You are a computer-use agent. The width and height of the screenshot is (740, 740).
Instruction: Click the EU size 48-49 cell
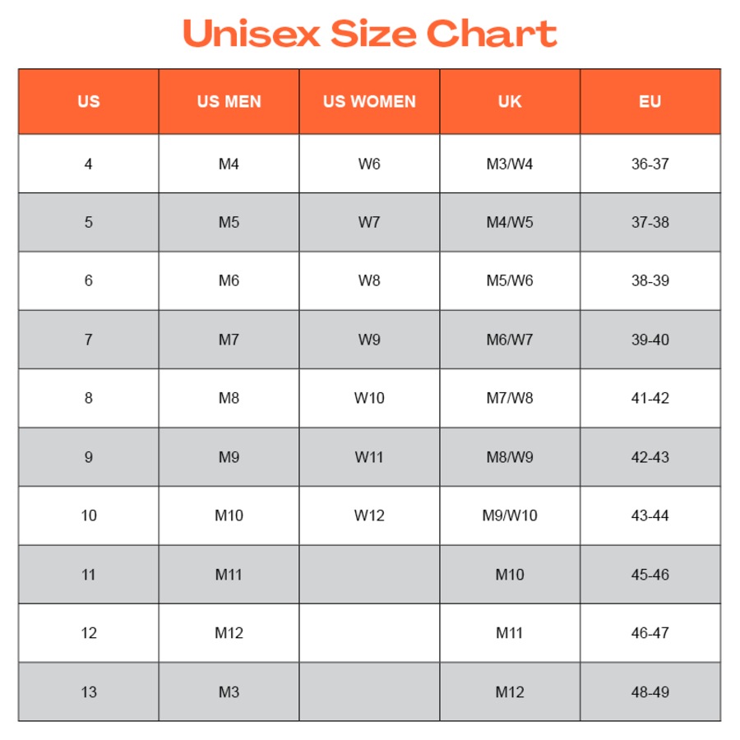pos(650,691)
